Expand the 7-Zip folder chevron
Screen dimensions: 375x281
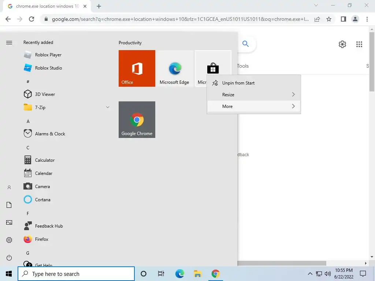click(x=108, y=107)
